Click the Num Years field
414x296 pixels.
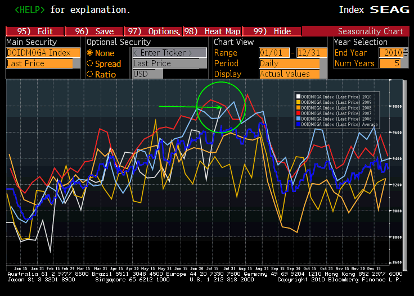click(393, 63)
